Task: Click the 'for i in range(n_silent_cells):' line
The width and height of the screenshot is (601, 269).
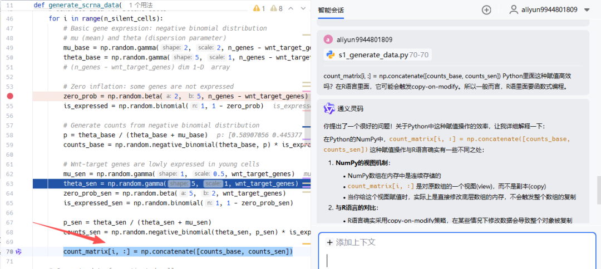Action: point(106,18)
